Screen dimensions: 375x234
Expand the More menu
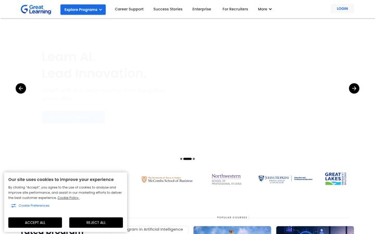coord(265,9)
